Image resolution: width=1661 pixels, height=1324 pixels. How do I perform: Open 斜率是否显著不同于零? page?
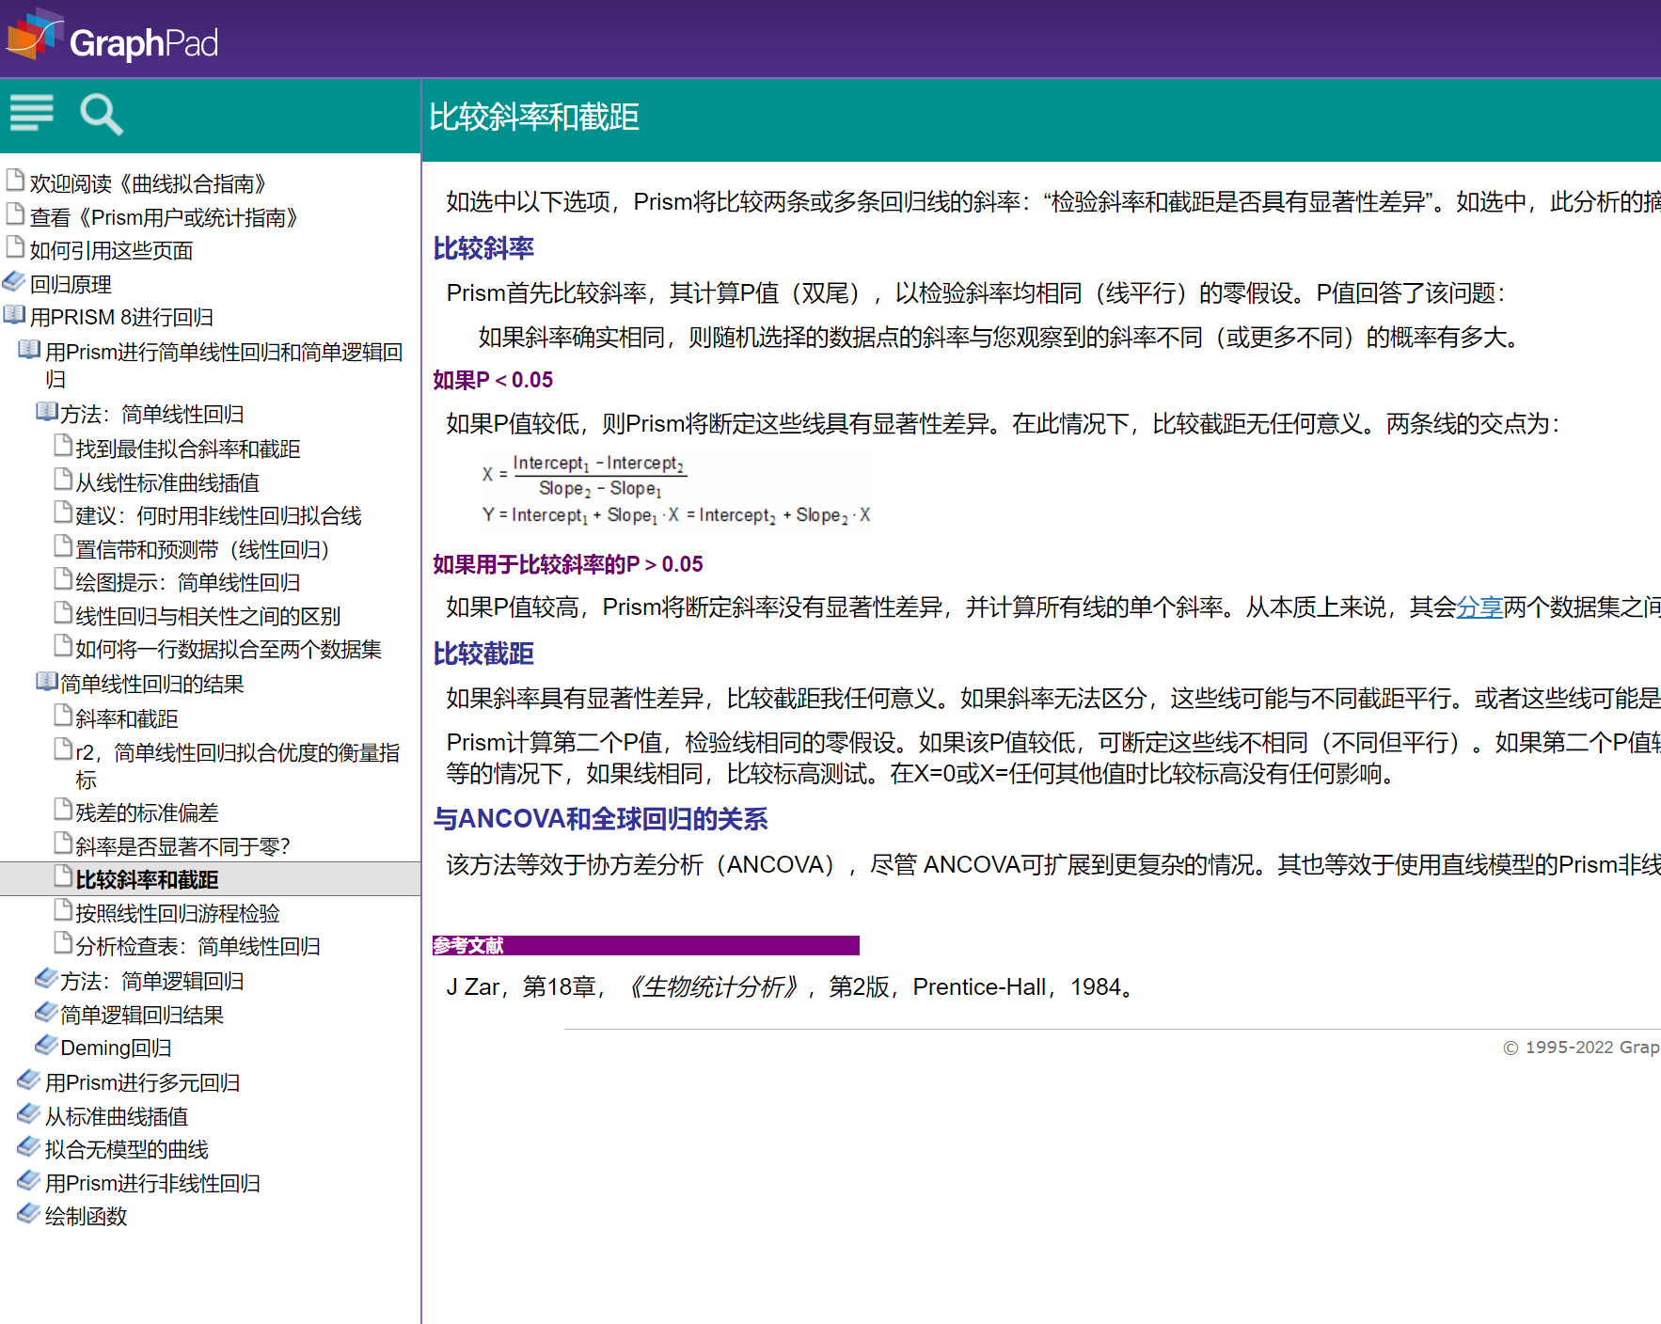182,846
